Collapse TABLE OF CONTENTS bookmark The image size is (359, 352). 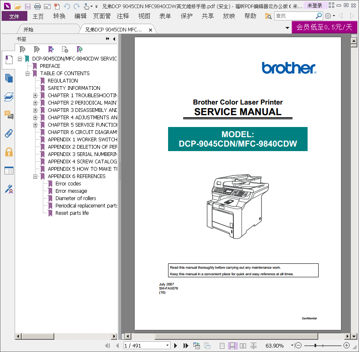(x=27, y=74)
